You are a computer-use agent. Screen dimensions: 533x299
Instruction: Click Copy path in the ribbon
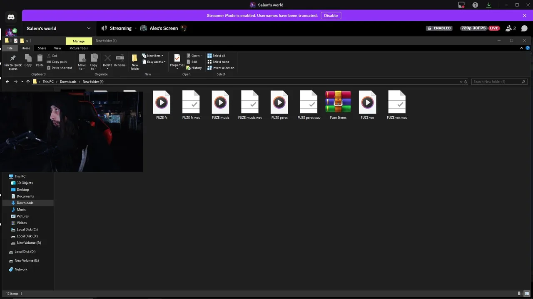(x=57, y=62)
